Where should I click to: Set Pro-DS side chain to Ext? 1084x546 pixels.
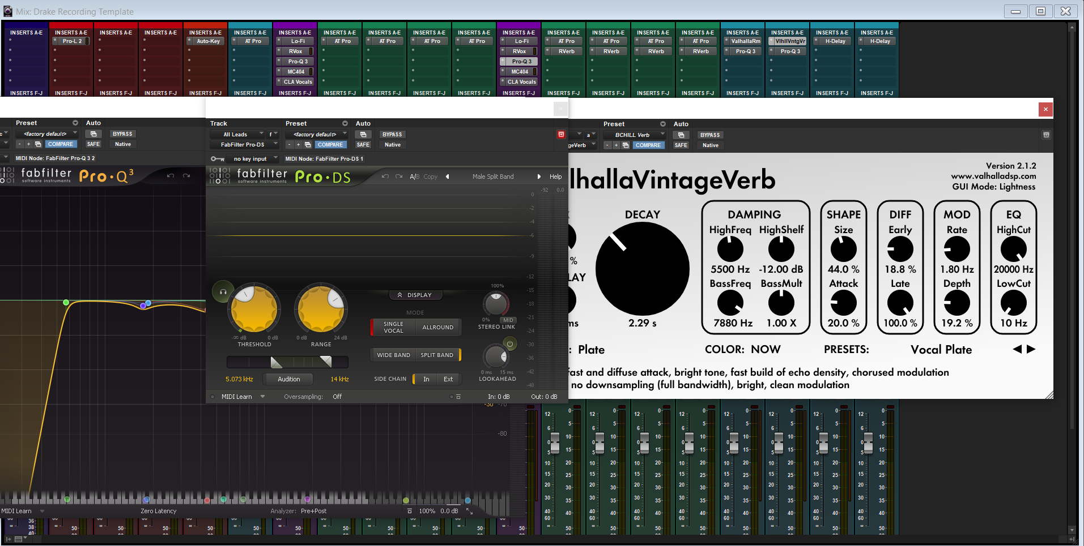point(448,379)
